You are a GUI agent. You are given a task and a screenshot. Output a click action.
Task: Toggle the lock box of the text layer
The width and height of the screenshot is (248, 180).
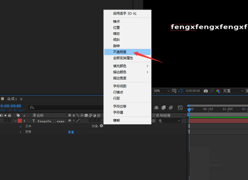[x=9, y=121]
